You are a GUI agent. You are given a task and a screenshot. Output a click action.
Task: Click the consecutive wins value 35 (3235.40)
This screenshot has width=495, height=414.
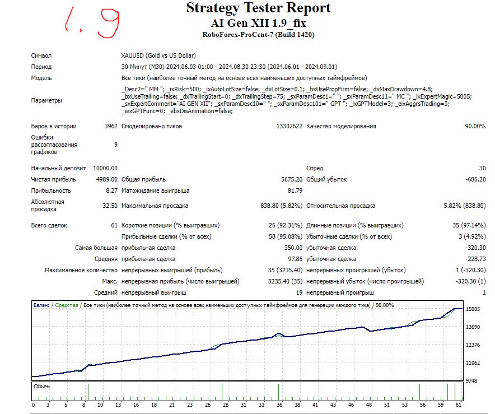click(x=285, y=271)
